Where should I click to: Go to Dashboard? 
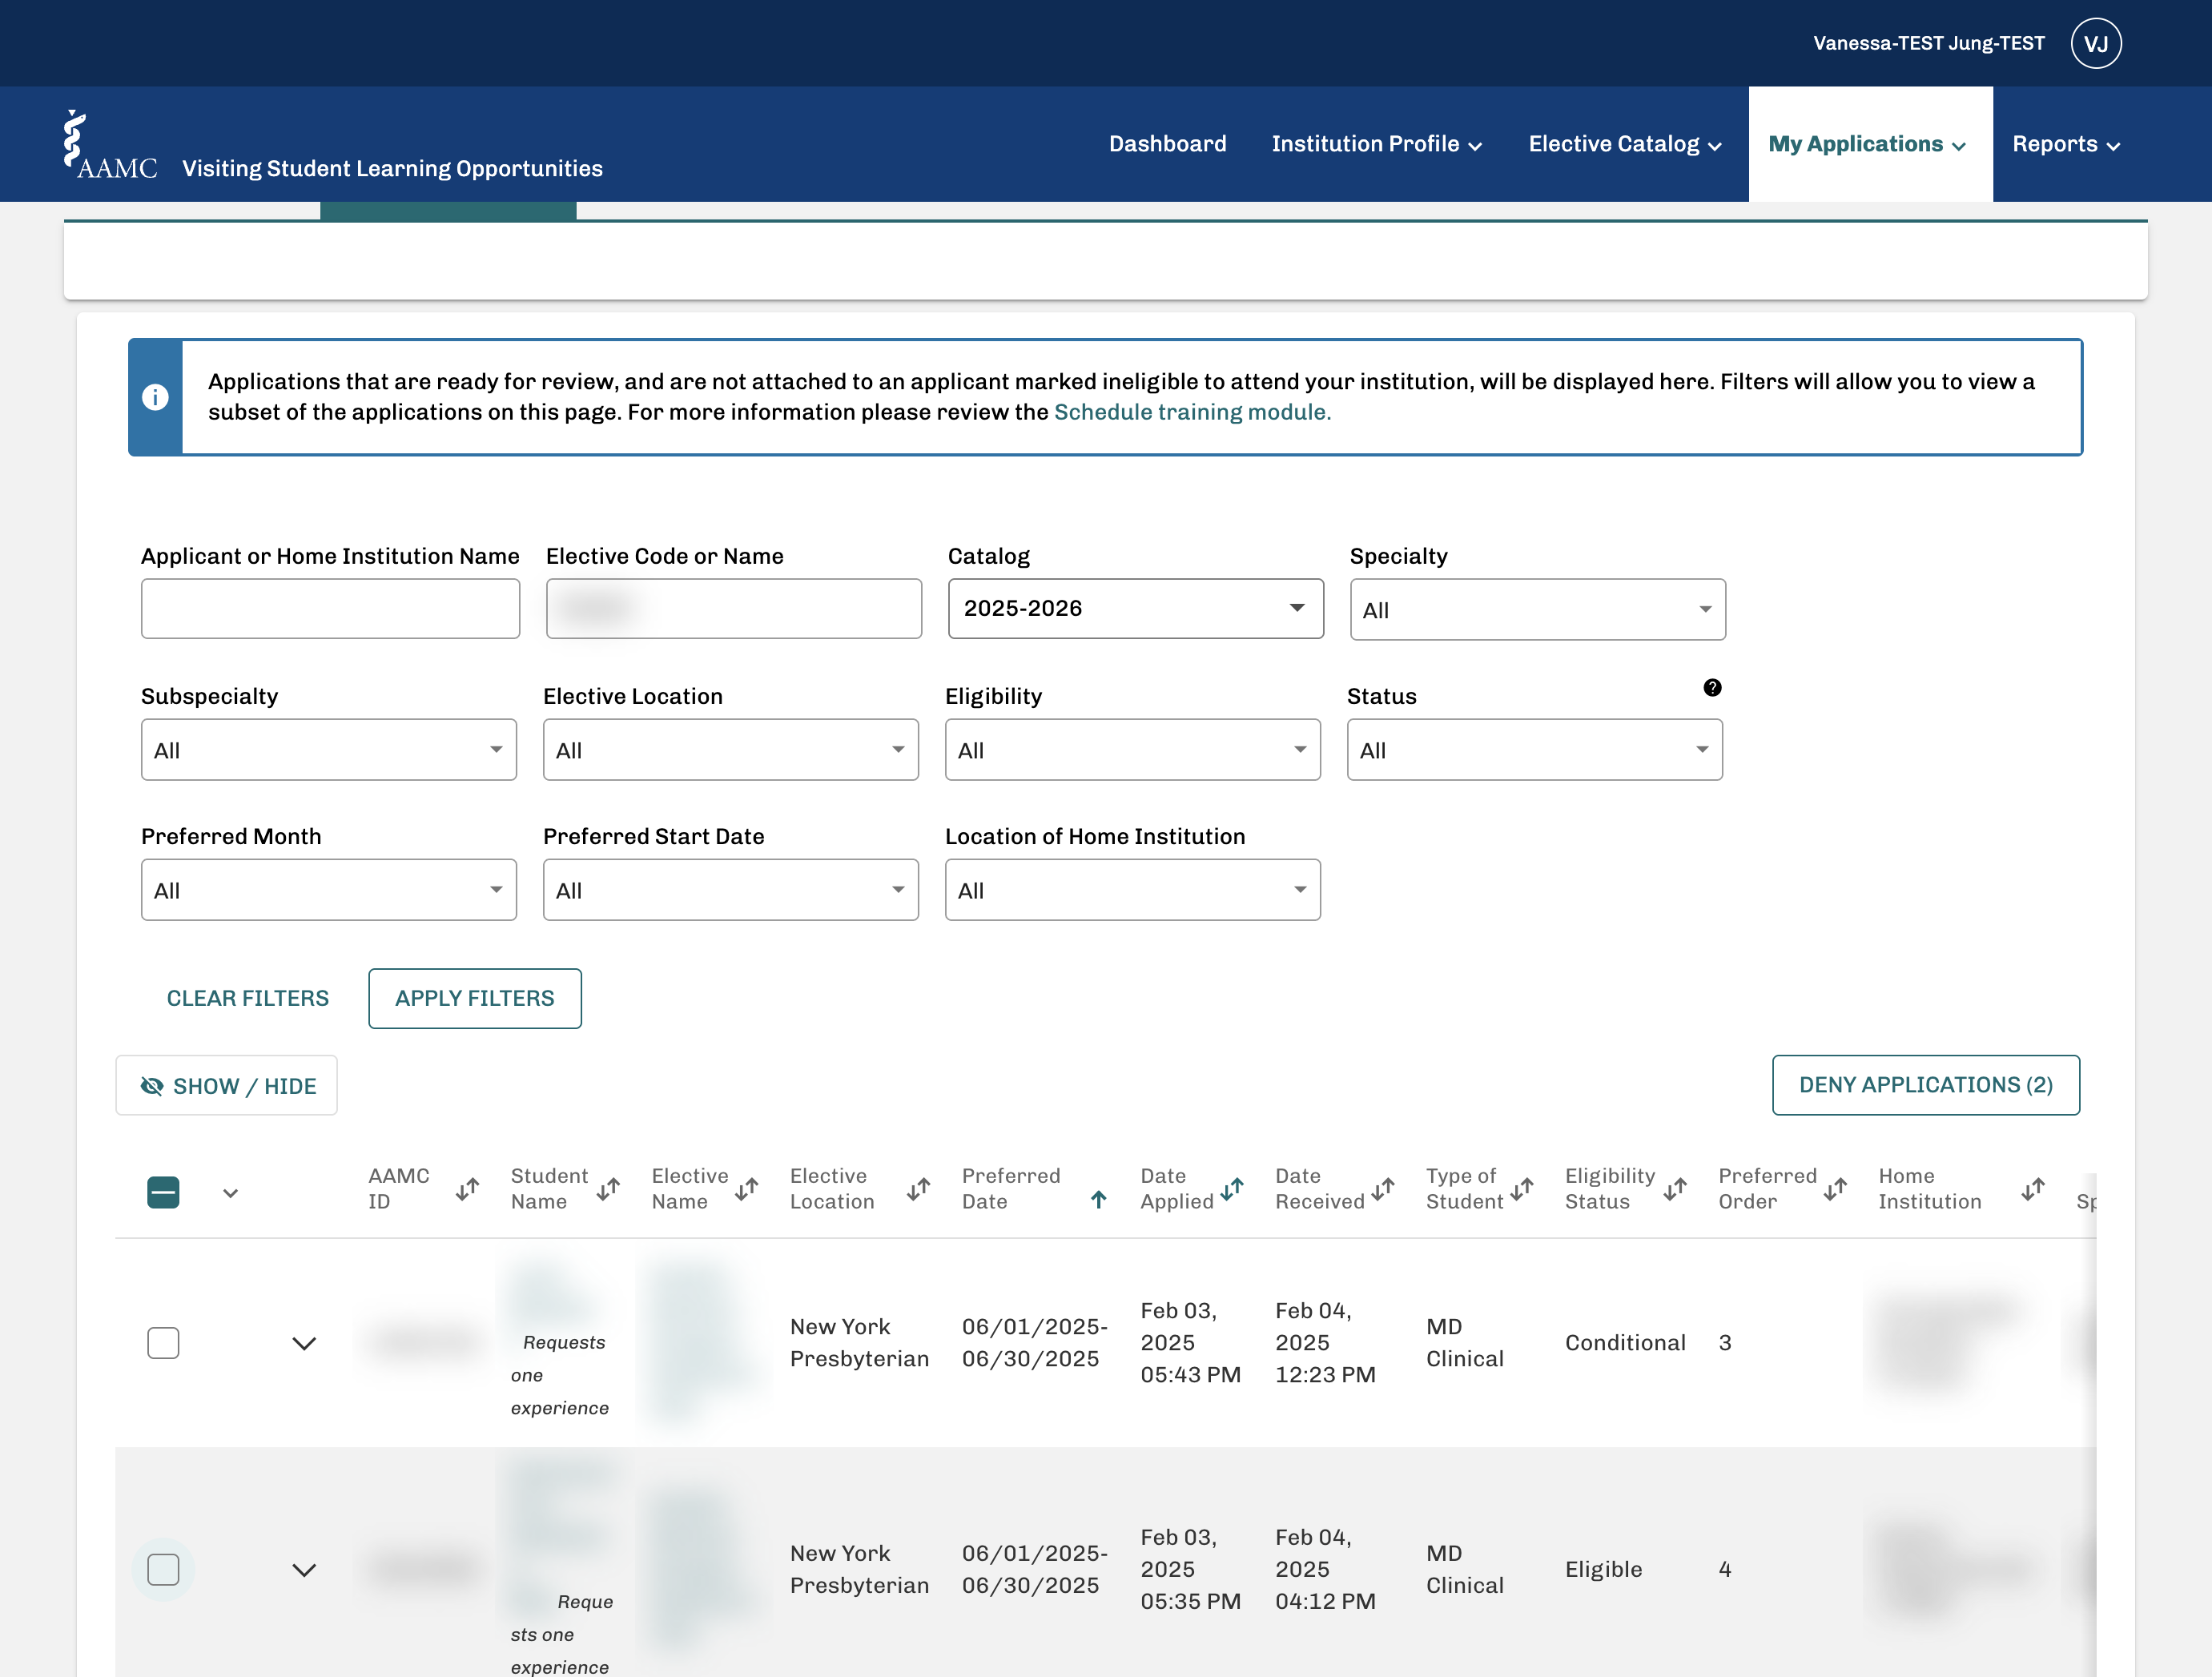click(1168, 144)
